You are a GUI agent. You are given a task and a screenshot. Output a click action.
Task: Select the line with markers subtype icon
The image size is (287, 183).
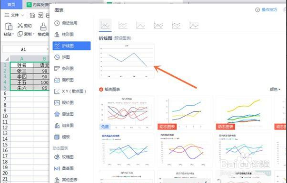pos(158,25)
